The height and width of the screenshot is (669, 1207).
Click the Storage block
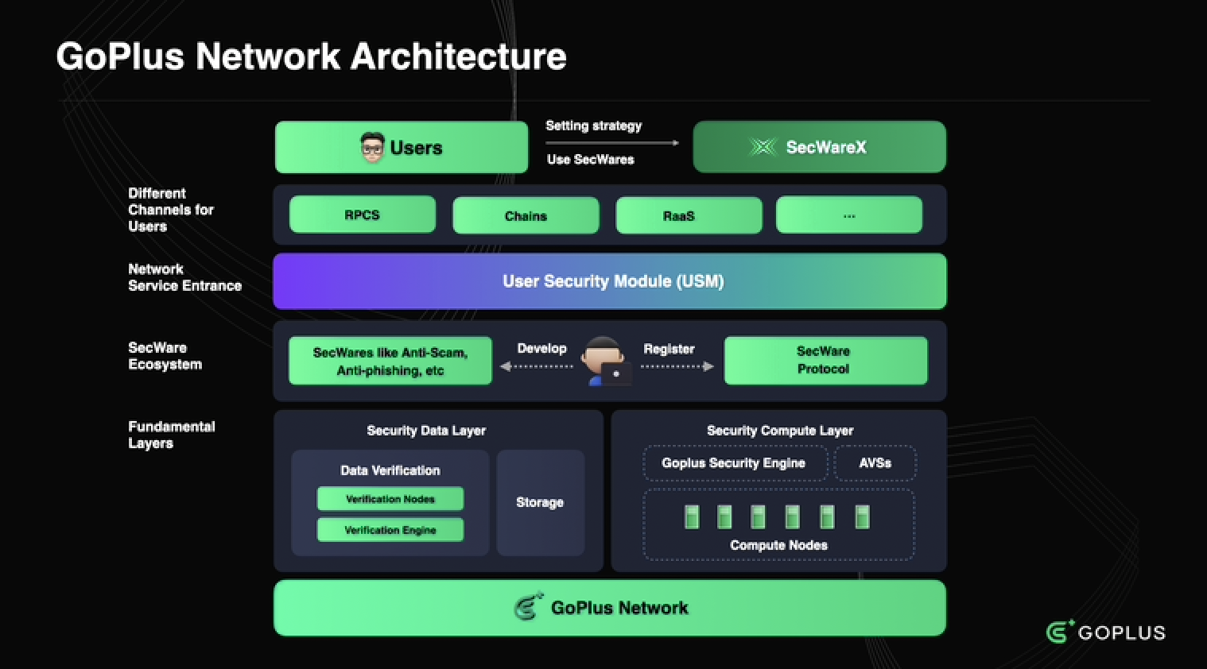(541, 502)
